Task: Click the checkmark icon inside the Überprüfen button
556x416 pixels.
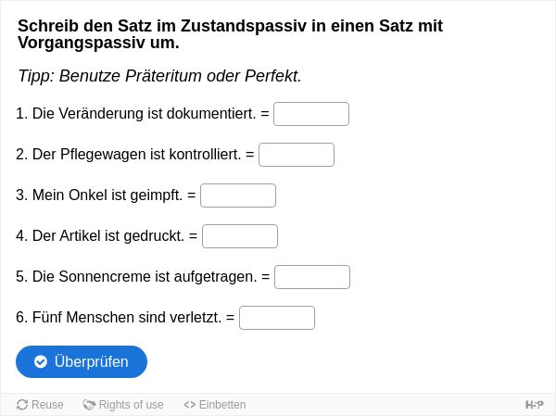Action: coord(41,361)
